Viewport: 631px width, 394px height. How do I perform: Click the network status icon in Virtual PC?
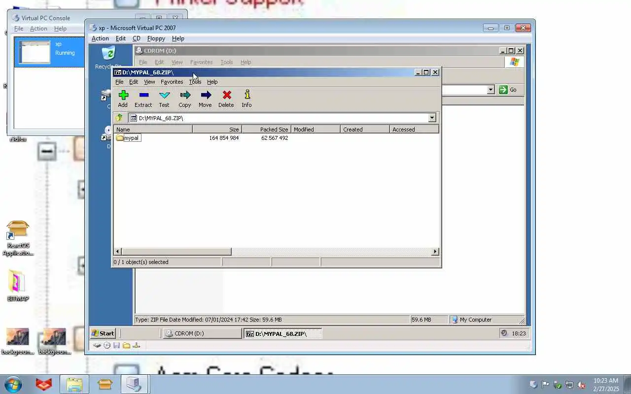coord(137,345)
